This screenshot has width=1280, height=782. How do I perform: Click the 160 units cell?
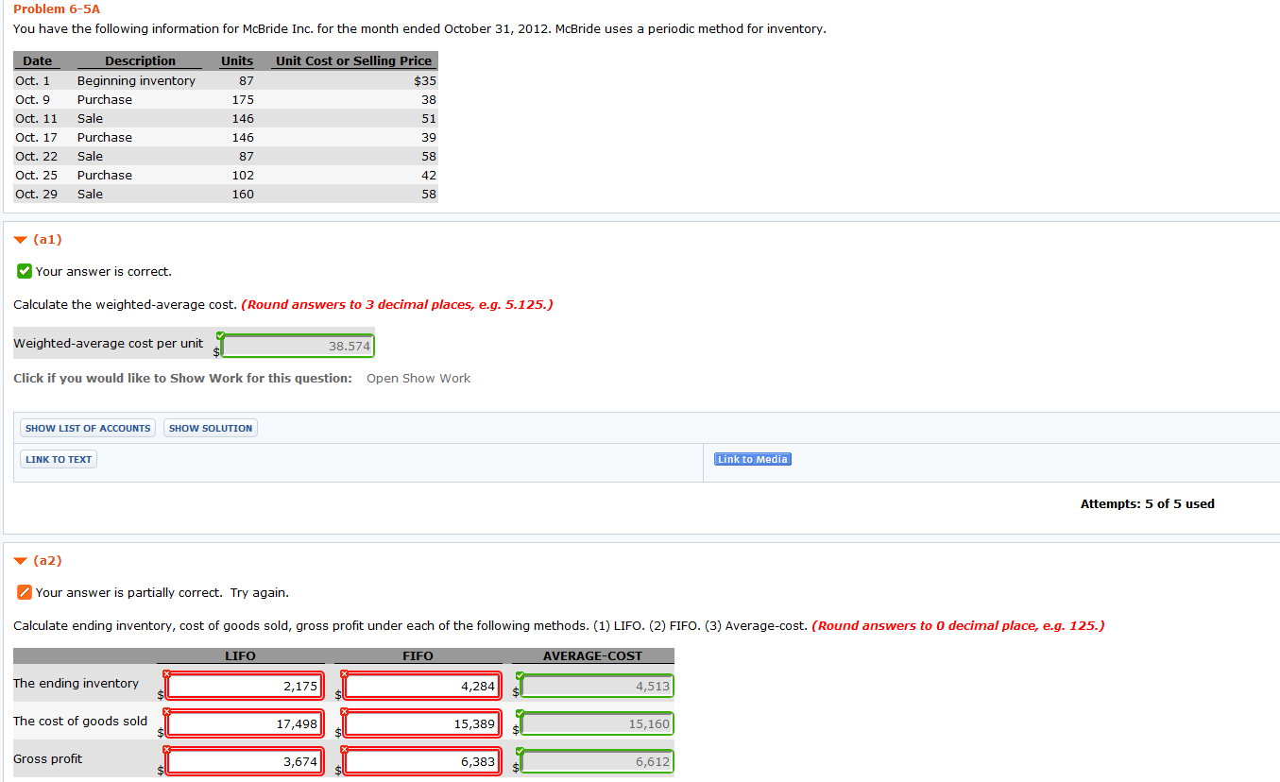tap(243, 195)
